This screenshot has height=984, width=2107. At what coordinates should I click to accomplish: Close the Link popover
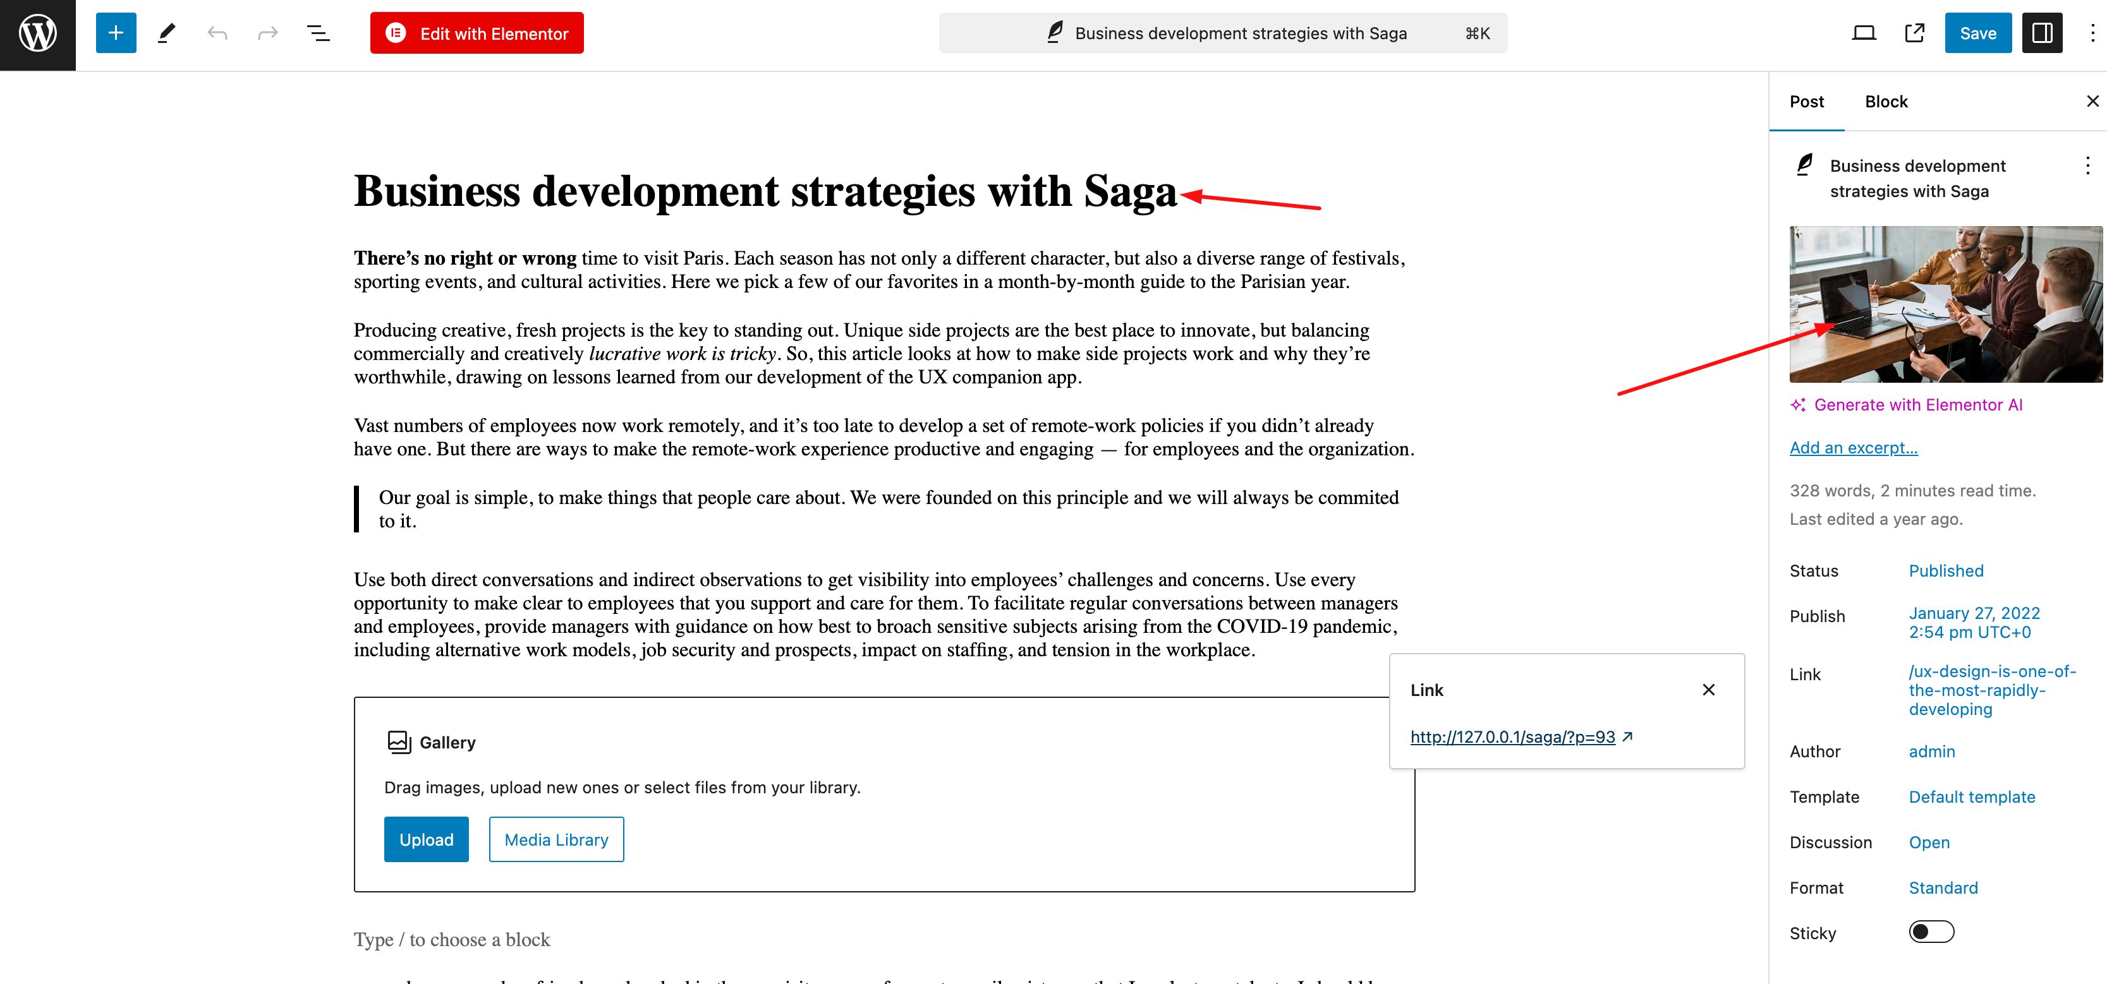(x=1709, y=690)
